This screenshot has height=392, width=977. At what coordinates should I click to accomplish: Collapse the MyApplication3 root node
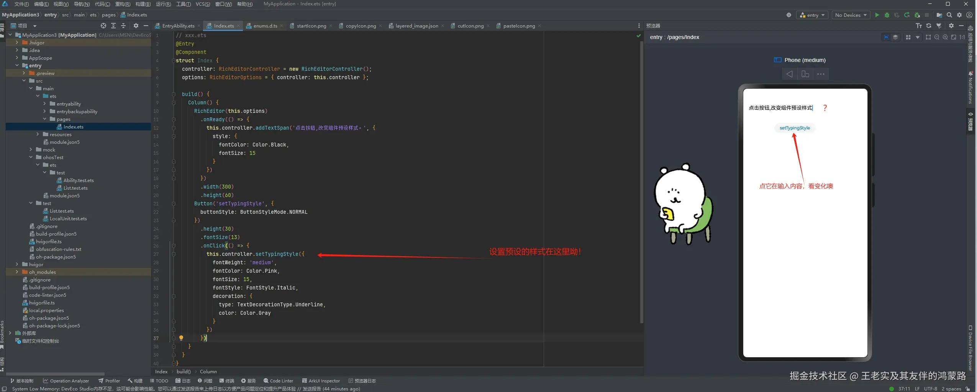10,35
